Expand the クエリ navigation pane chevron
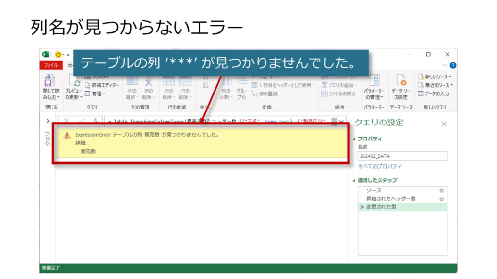497x279 pixels. 48,121
